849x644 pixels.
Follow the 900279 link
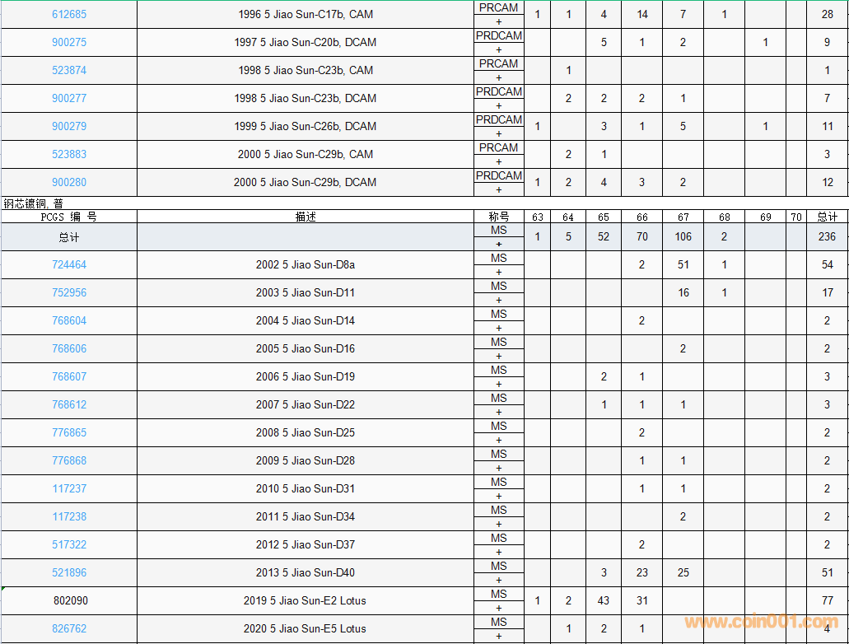(69, 126)
